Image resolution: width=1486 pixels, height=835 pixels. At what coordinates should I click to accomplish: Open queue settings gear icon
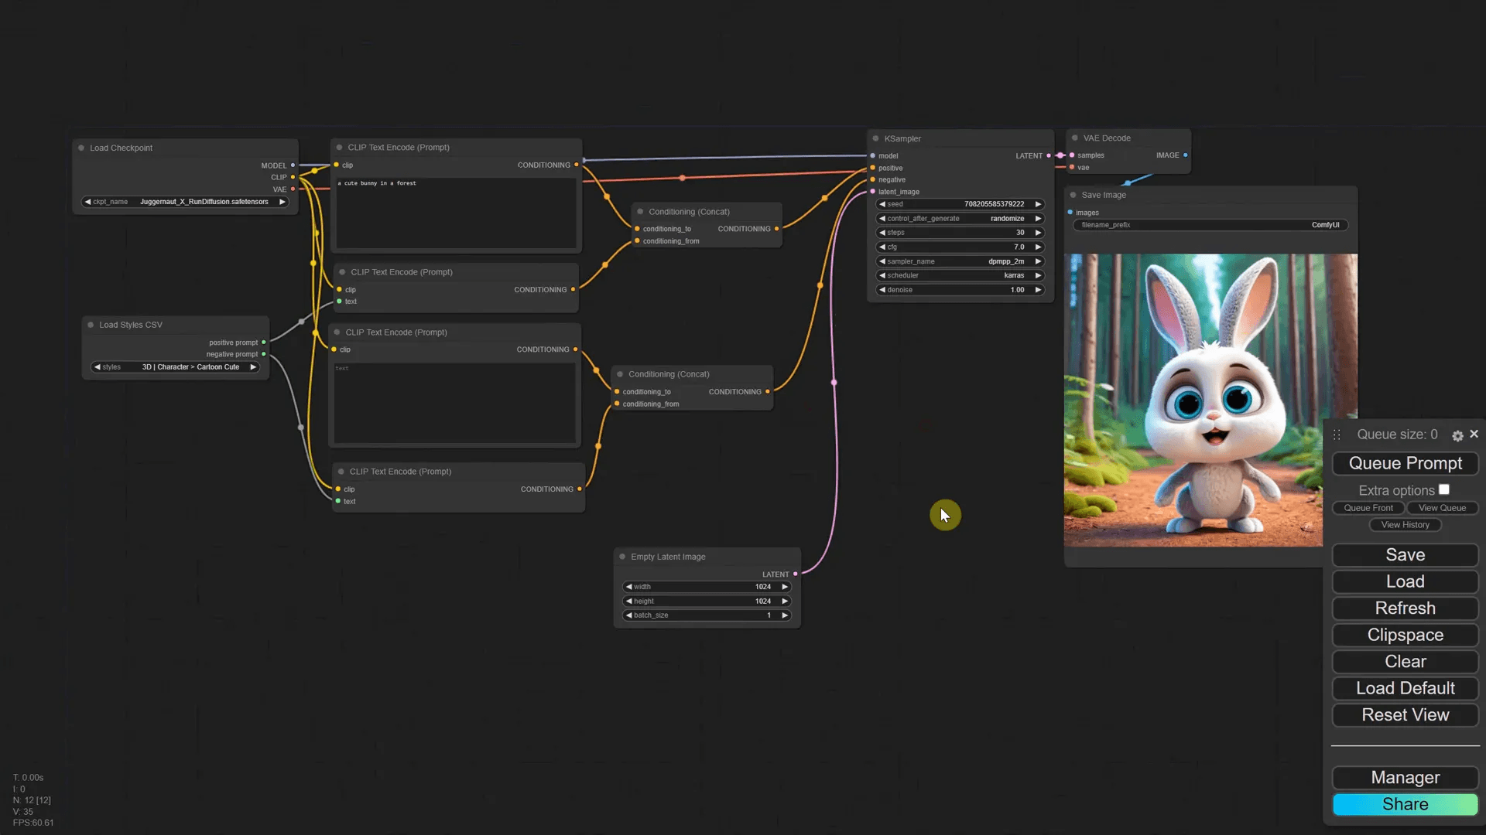click(1457, 436)
